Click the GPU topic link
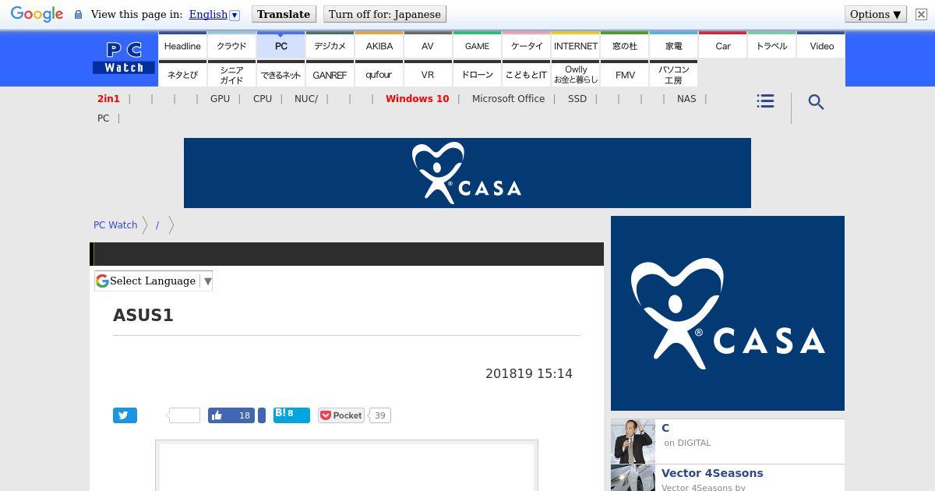Screen dimensions: 935x491 220,99
